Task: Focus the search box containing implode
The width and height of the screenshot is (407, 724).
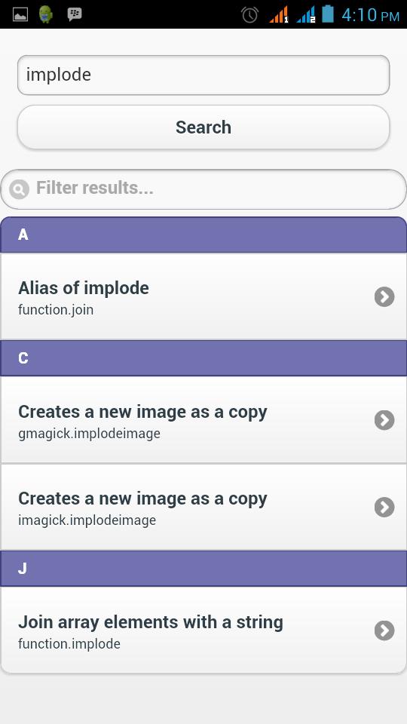Action: 203,75
